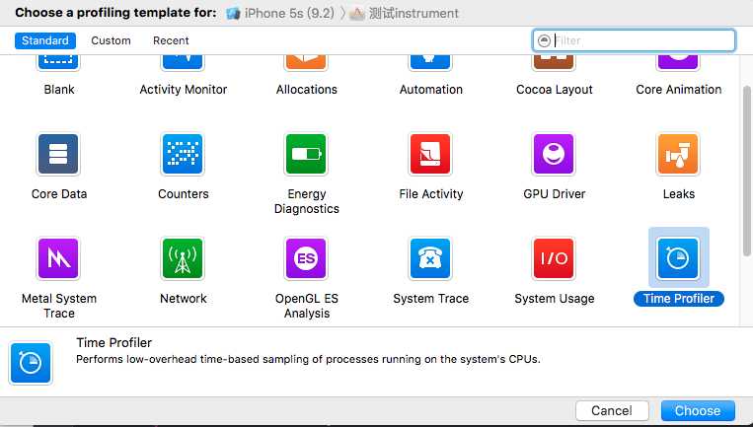The width and height of the screenshot is (753, 427).
Task: Select the System Trace phone icon
Action: tap(430, 258)
